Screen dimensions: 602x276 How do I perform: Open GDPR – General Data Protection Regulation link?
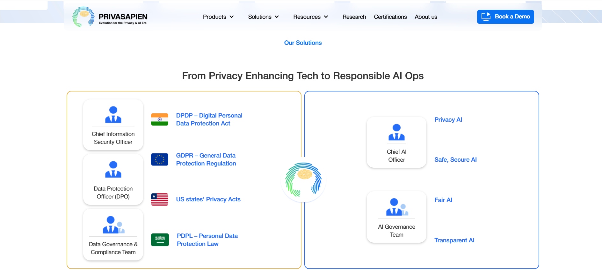[206, 159]
